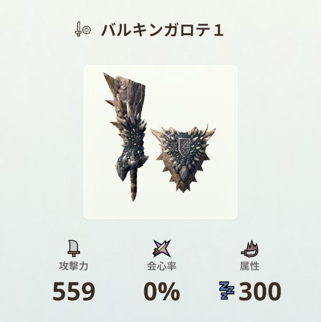Click the attack value 559
Screen dimensions: 321x322
pyautogui.click(x=74, y=291)
